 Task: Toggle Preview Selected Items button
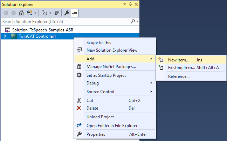coord(75,13)
